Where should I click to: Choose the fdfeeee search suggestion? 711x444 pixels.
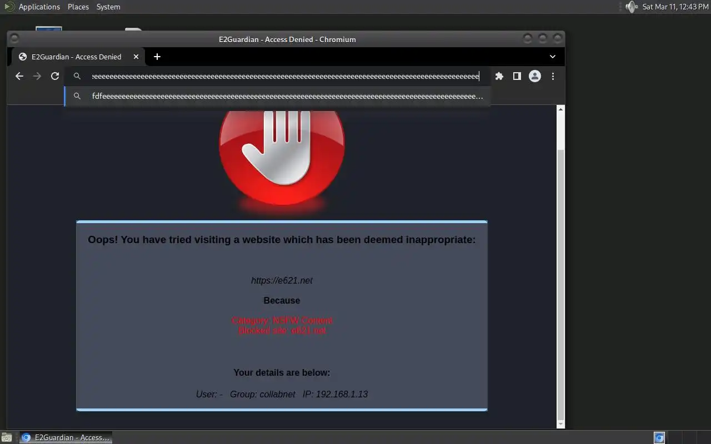[x=278, y=96]
